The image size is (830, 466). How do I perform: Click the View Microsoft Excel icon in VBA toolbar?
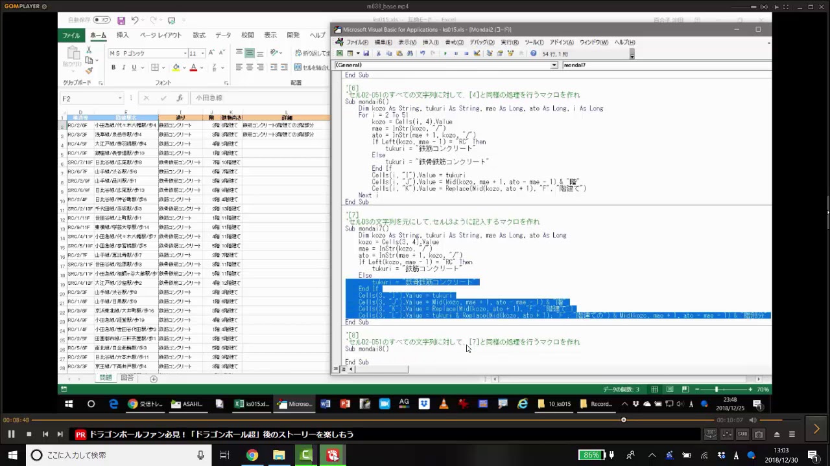coord(339,54)
